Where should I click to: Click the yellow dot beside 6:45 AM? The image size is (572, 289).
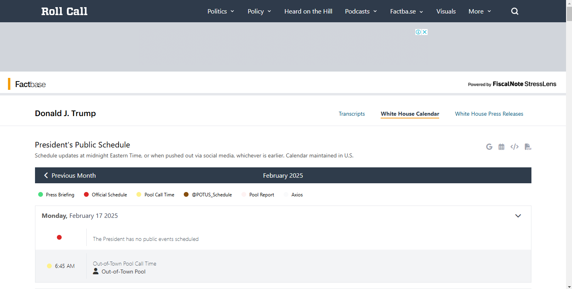[49, 266]
